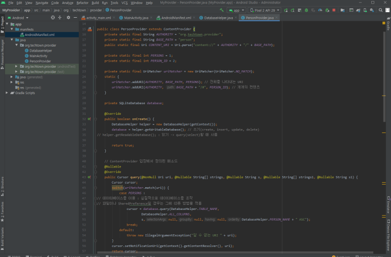Open the Refactor menu
Image resolution: width=391 pixels, height=257 pixels.
click(82, 3)
